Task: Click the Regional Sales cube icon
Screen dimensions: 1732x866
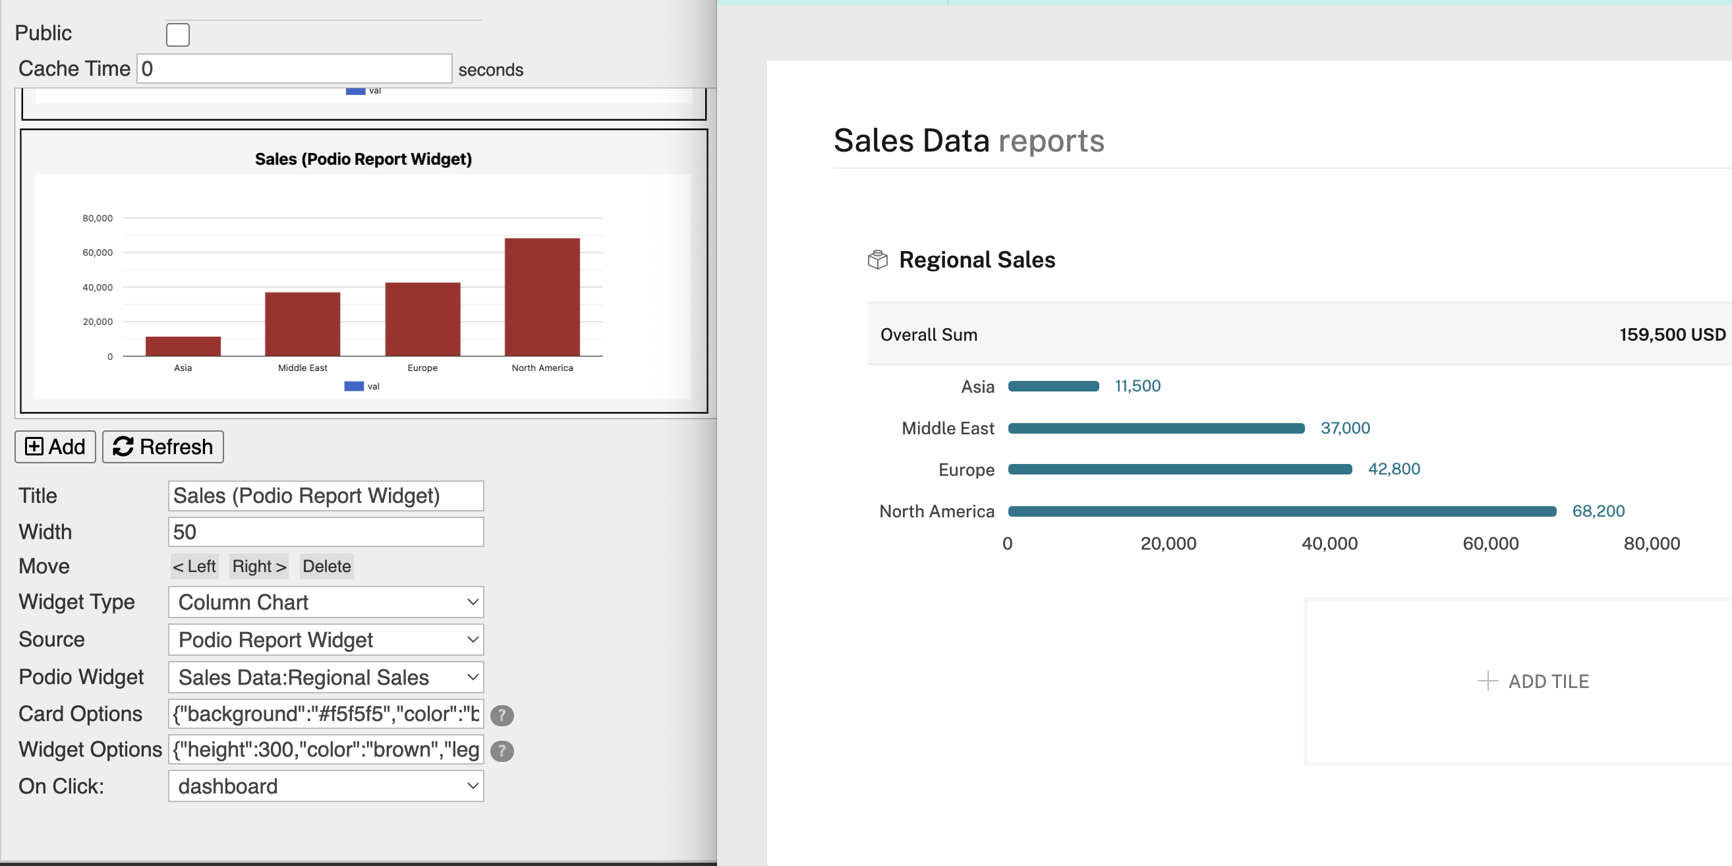Action: [x=877, y=260]
